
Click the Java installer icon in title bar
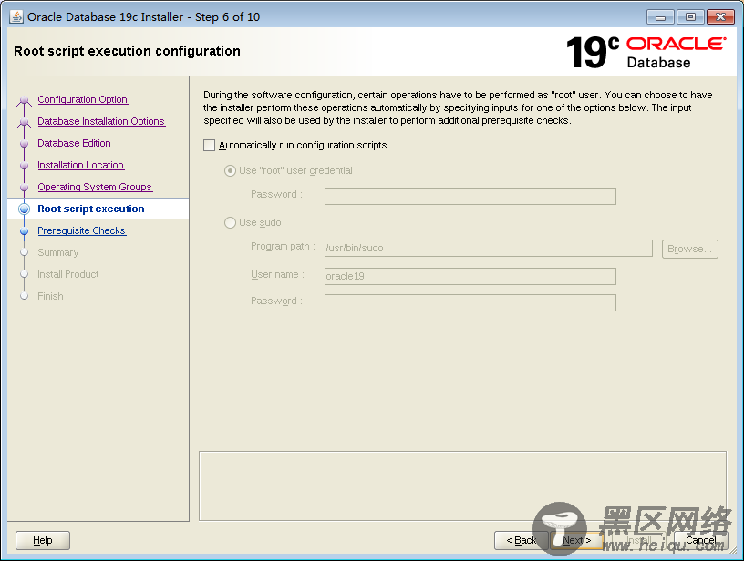point(16,16)
